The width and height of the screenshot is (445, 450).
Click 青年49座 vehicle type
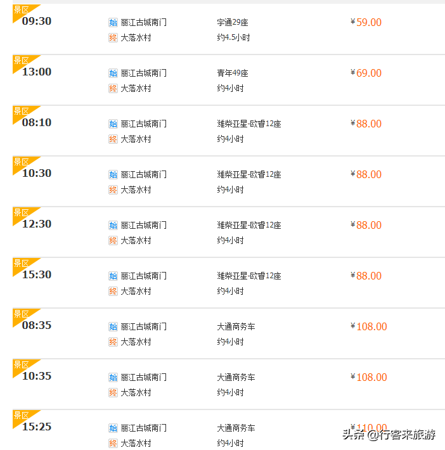(233, 73)
